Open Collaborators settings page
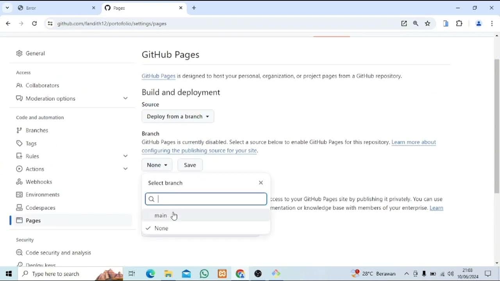 pyautogui.click(x=42, y=85)
